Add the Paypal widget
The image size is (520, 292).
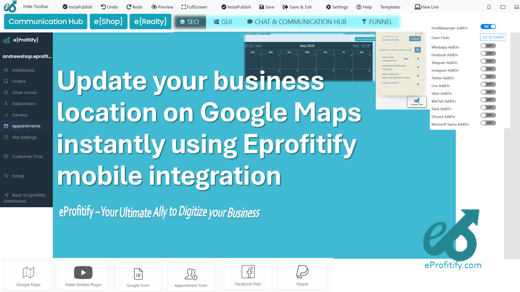click(302, 275)
